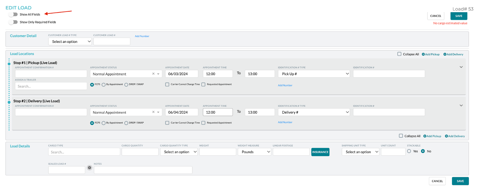This screenshot has width=479, height=188.
Task: Toggle Show All Fields switch
Action: pos(13,14)
